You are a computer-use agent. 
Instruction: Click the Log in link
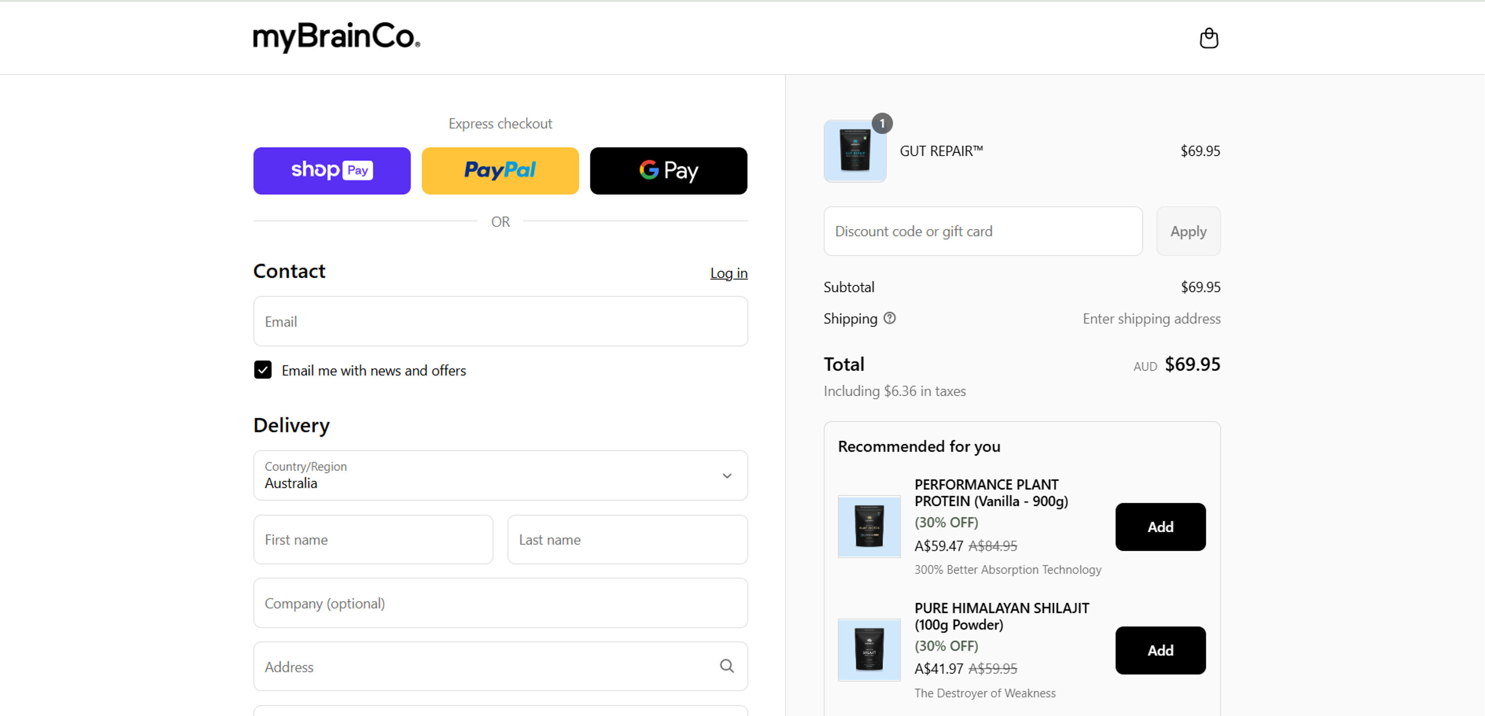(x=728, y=273)
